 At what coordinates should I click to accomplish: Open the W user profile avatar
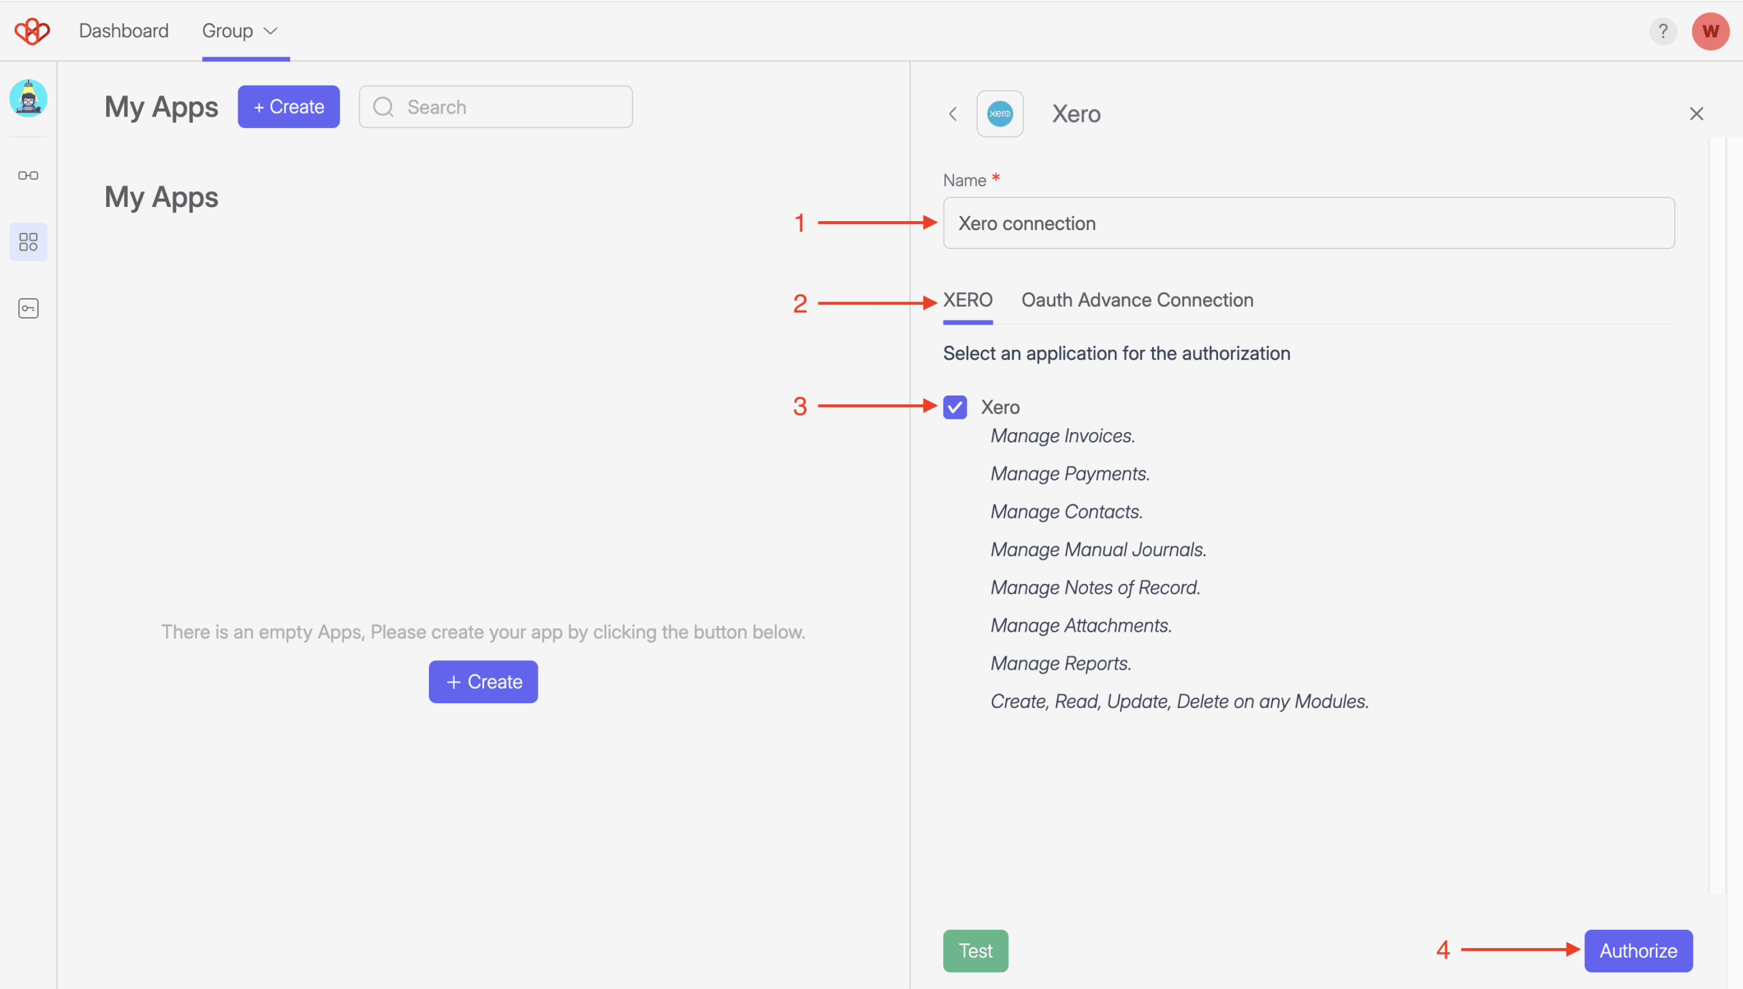tap(1710, 31)
